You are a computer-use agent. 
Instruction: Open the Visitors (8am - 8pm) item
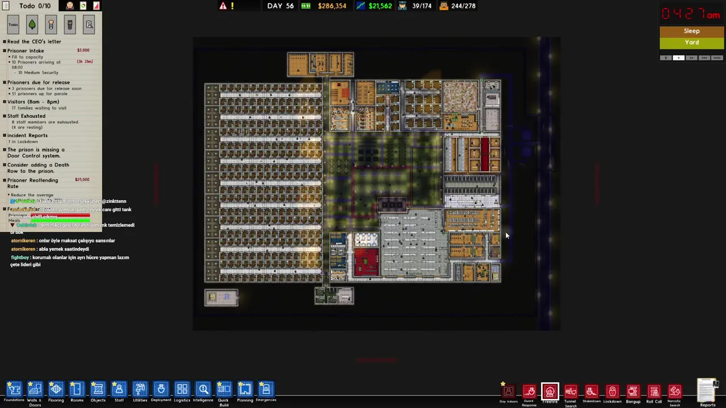(x=33, y=102)
